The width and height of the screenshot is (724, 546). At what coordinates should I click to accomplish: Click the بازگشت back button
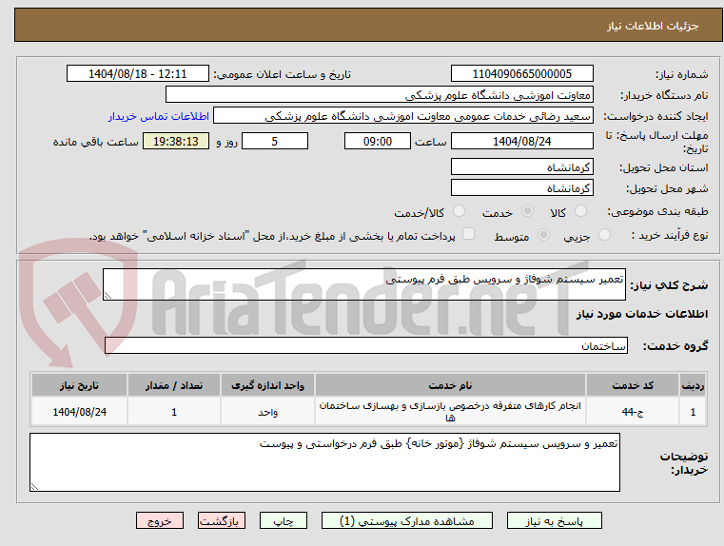(x=221, y=520)
